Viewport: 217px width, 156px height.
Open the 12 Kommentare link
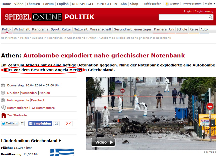(43, 108)
